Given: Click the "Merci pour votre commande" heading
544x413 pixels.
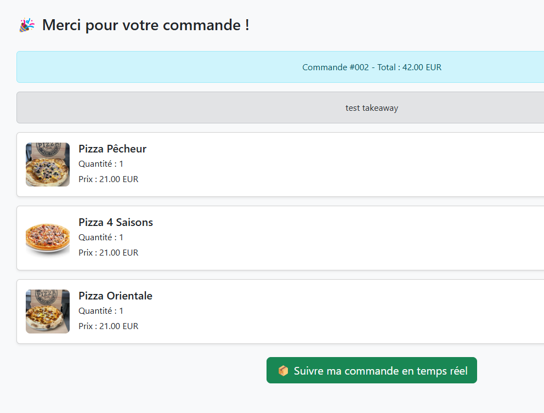Looking at the screenshot, I should (145, 25).
